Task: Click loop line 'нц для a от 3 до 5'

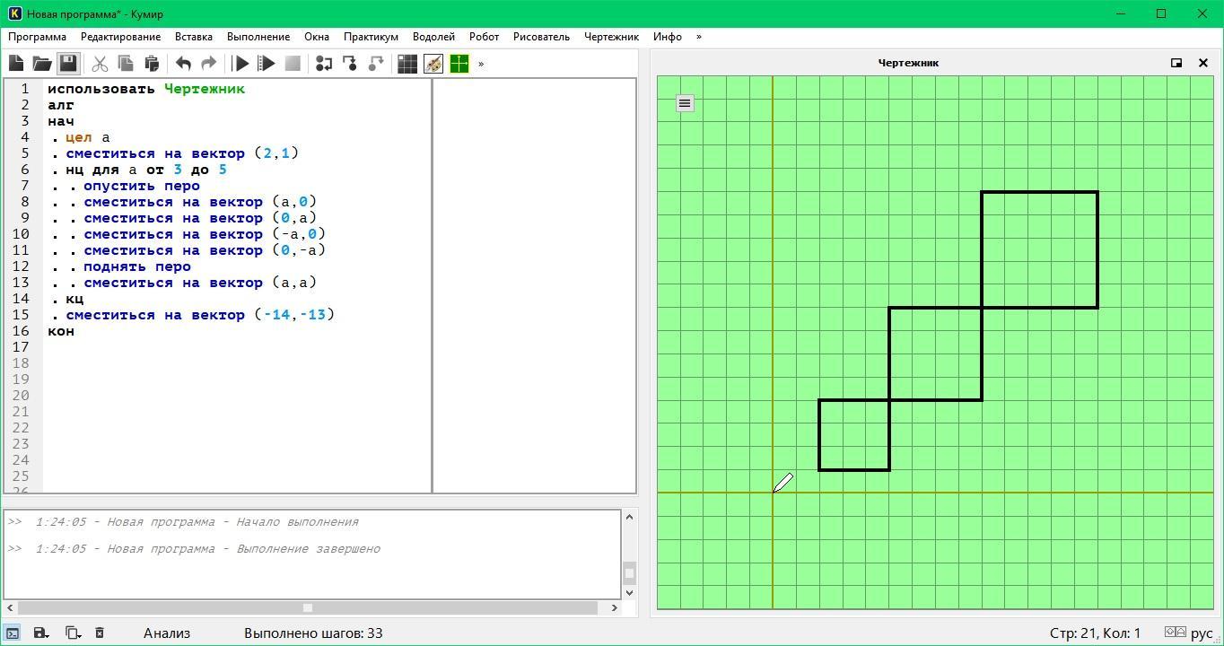Action: pyautogui.click(x=146, y=170)
